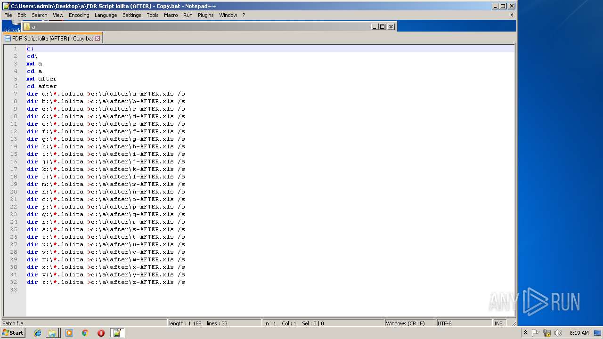
Task: Click the Notepad++ icon in title bar
Action: click(x=6, y=6)
